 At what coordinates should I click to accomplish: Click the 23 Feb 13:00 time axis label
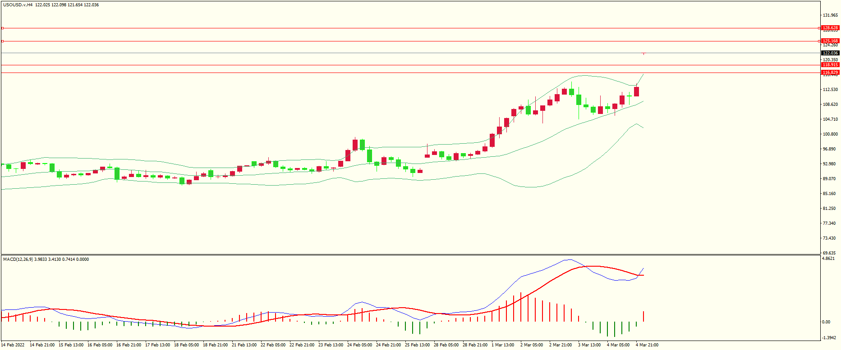coord(331,345)
